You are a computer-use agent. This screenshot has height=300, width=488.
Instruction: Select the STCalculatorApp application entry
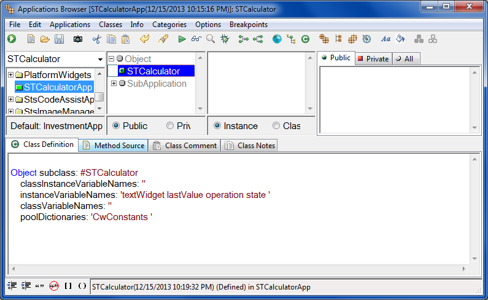pos(58,87)
